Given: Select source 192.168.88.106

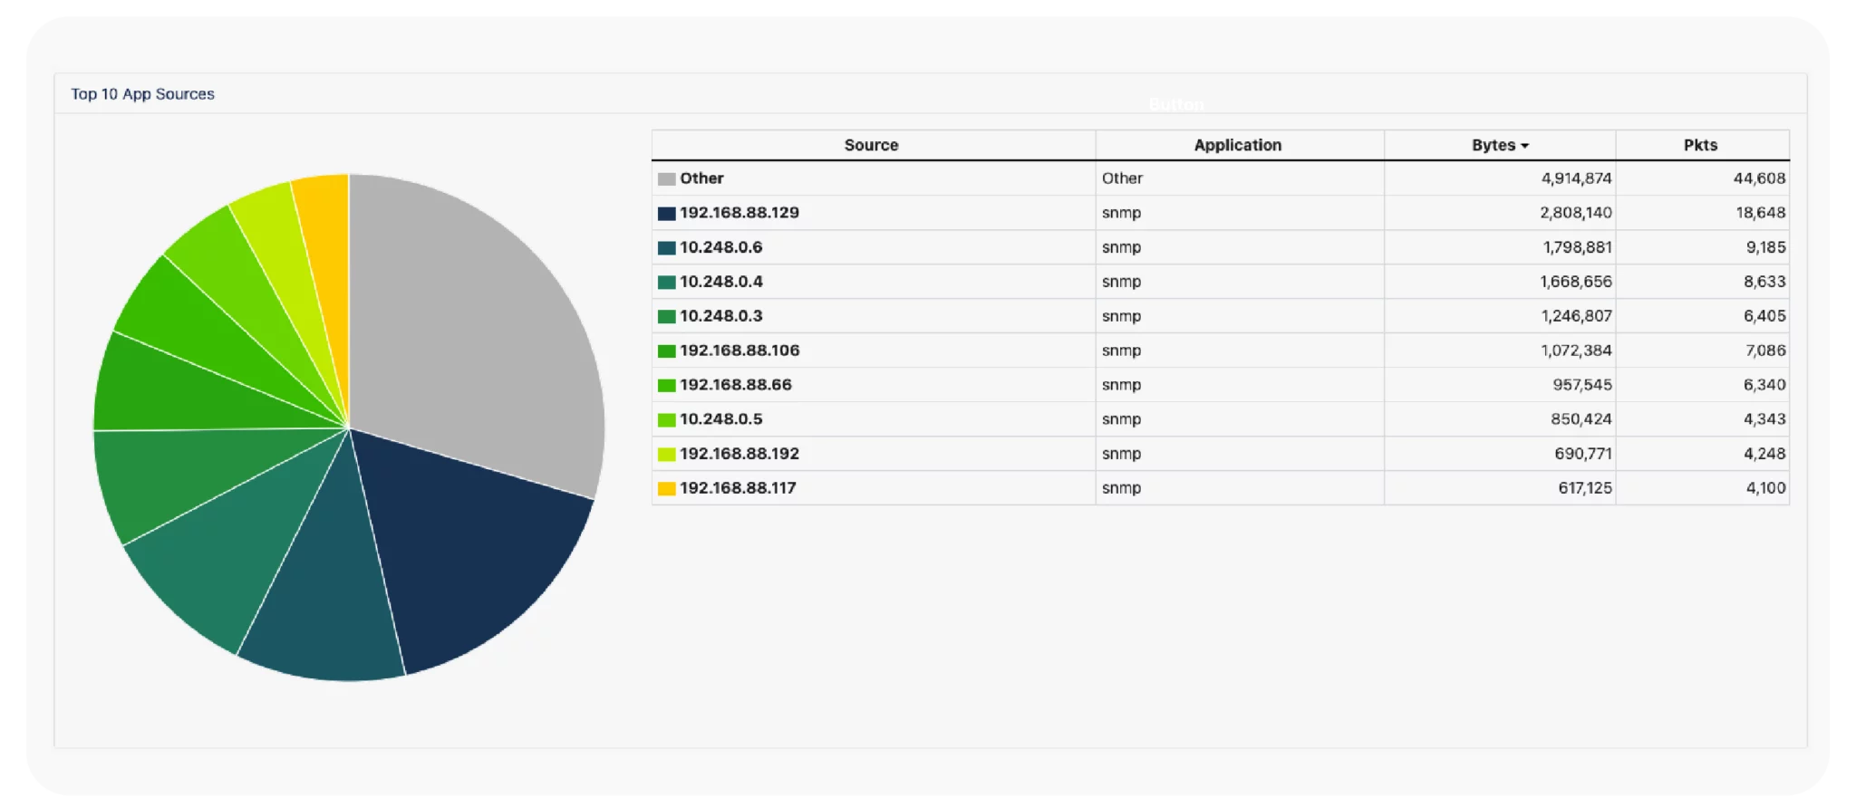Looking at the screenshot, I should click(739, 351).
